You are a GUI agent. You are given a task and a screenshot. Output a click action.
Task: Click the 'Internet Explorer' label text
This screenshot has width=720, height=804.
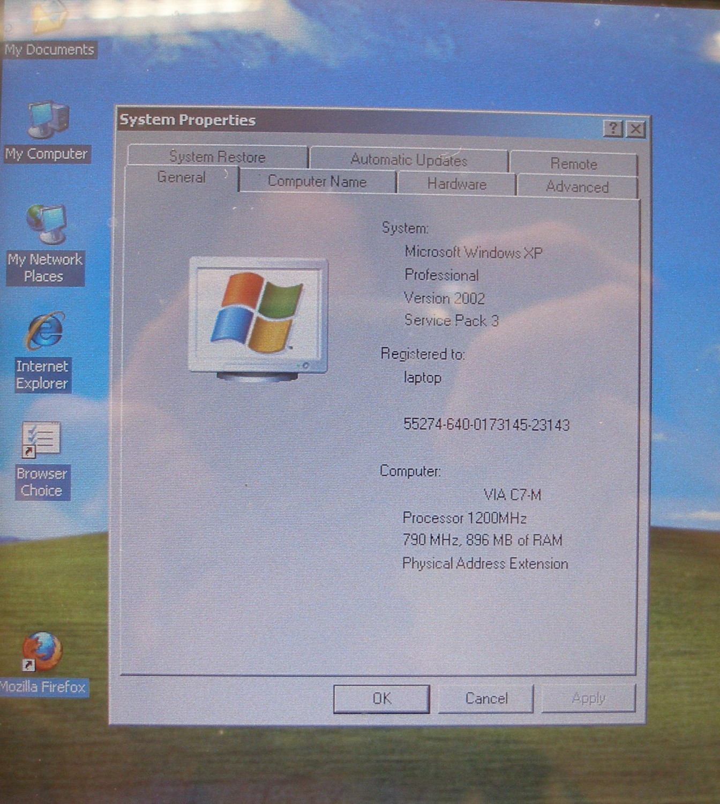click(x=42, y=375)
